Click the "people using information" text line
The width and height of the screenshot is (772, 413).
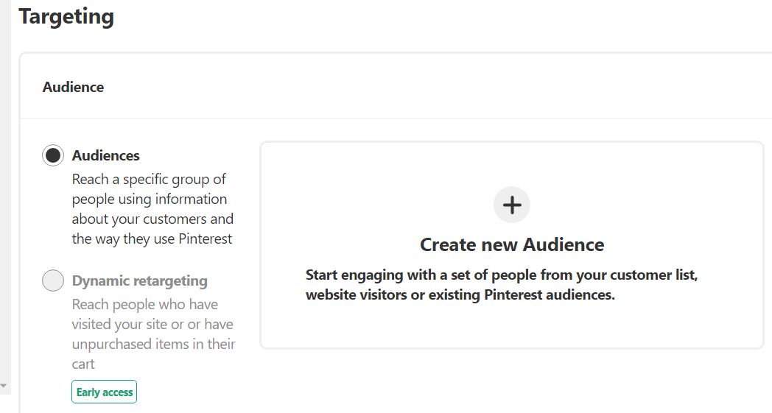pos(150,200)
